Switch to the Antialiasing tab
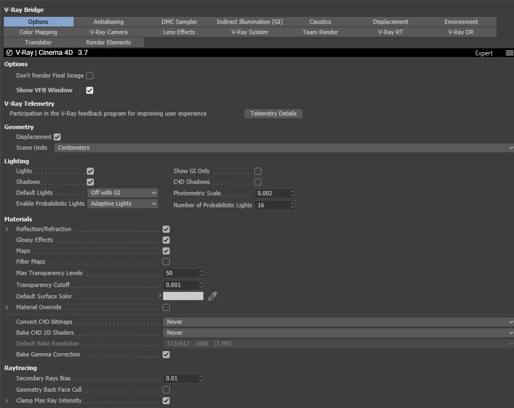This screenshot has height=408, width=514. coord(109,22)
